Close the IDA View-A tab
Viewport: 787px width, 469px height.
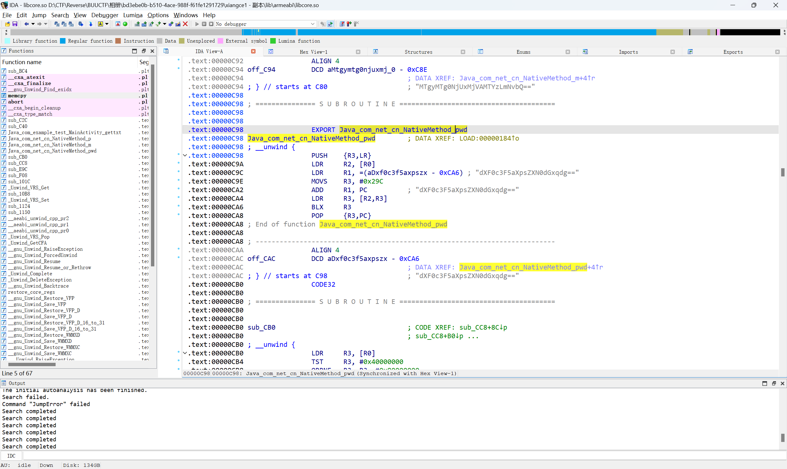(253, 51)
